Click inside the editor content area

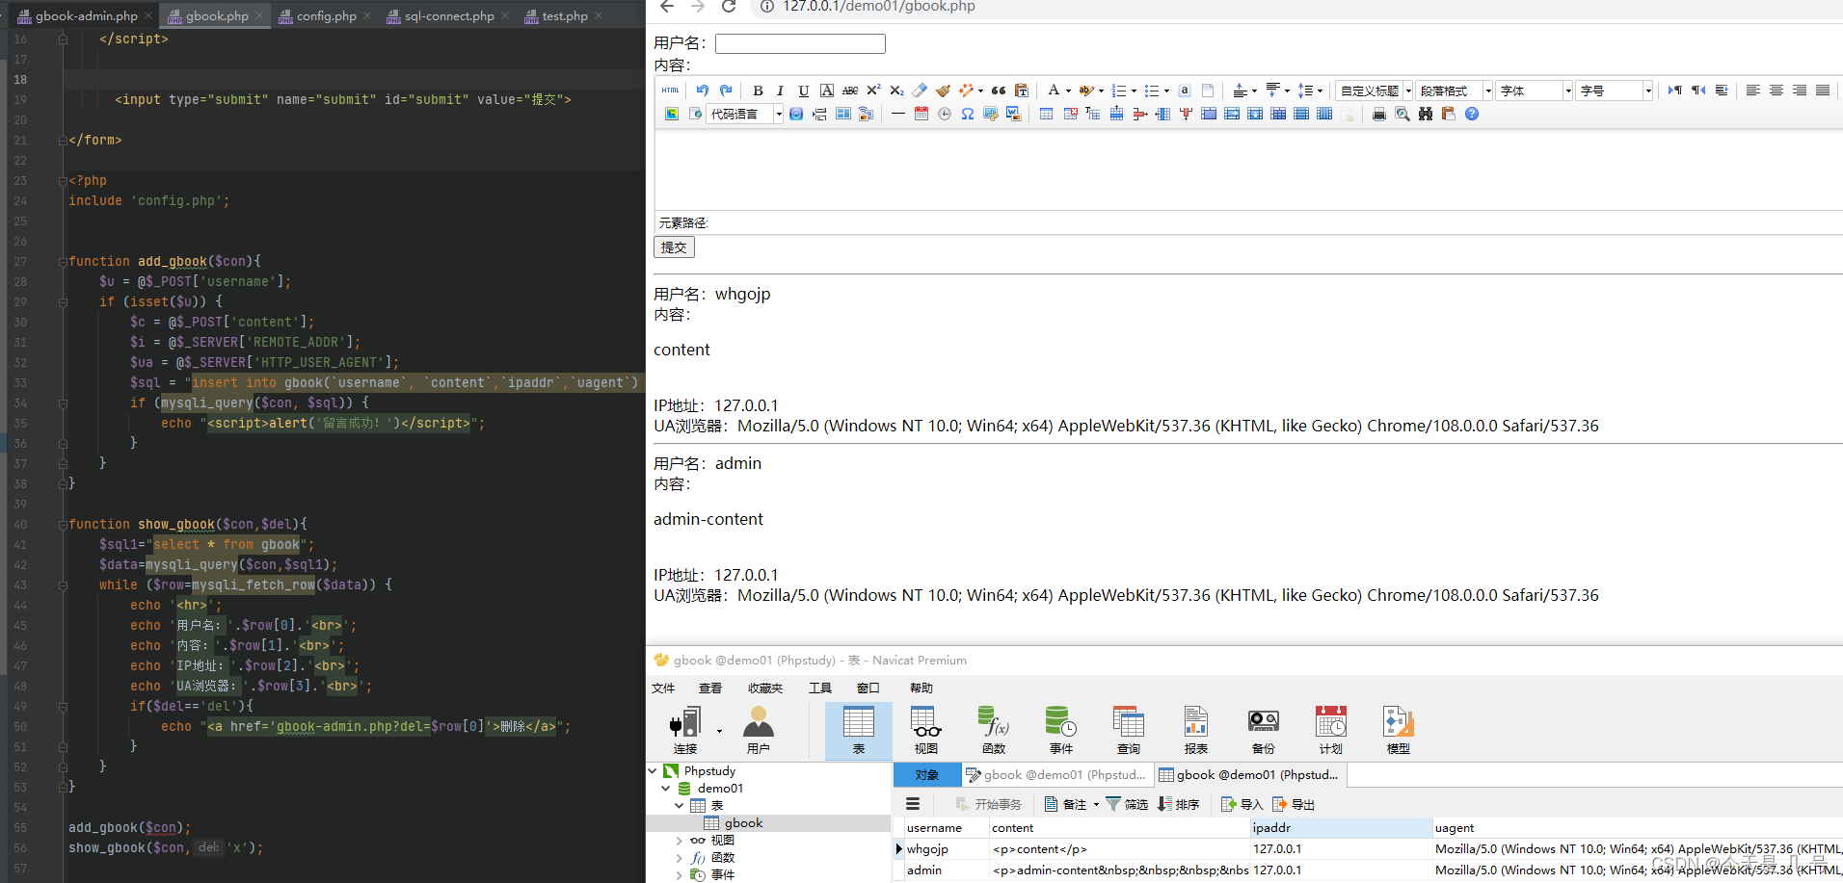pyautogui.click(x=1248, y=170)
